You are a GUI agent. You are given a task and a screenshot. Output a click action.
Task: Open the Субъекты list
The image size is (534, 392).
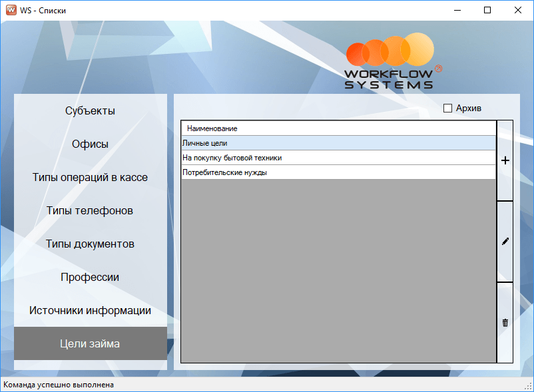pos(91,111)
